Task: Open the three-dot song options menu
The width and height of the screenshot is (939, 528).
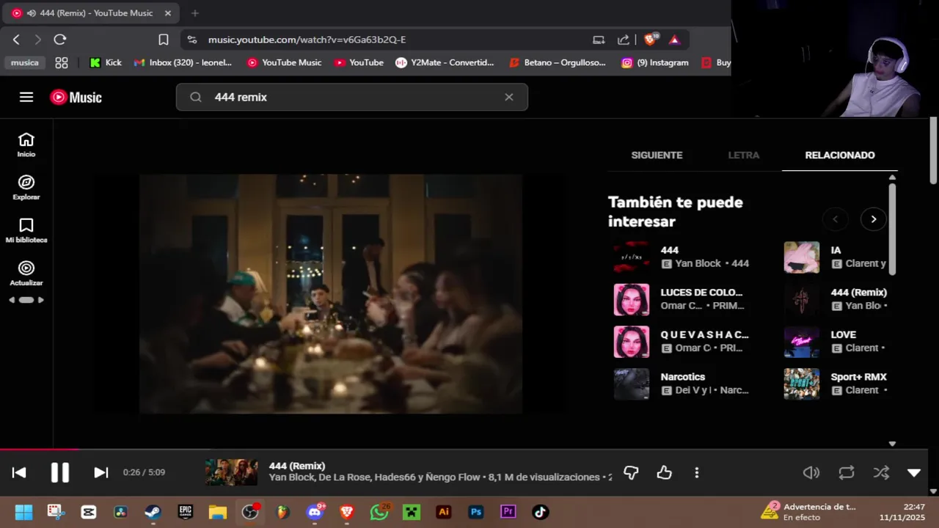Action: tap(697, 473)
